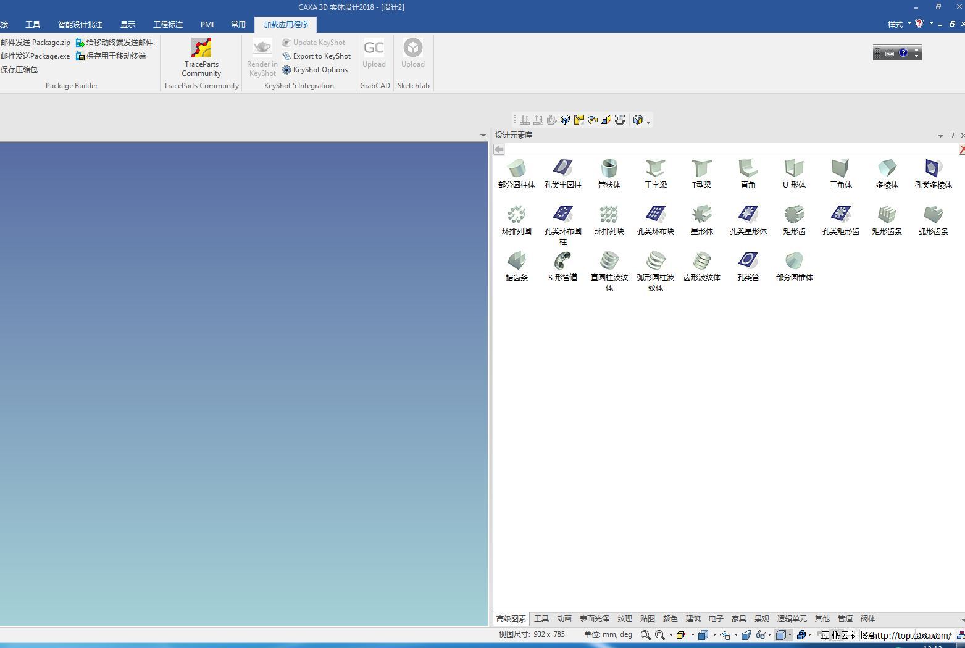Image resolution: width=965 pixels, height=648 pixels.
Task: Open the 样式 dropdown menu
Action: [x=899, y=25]
